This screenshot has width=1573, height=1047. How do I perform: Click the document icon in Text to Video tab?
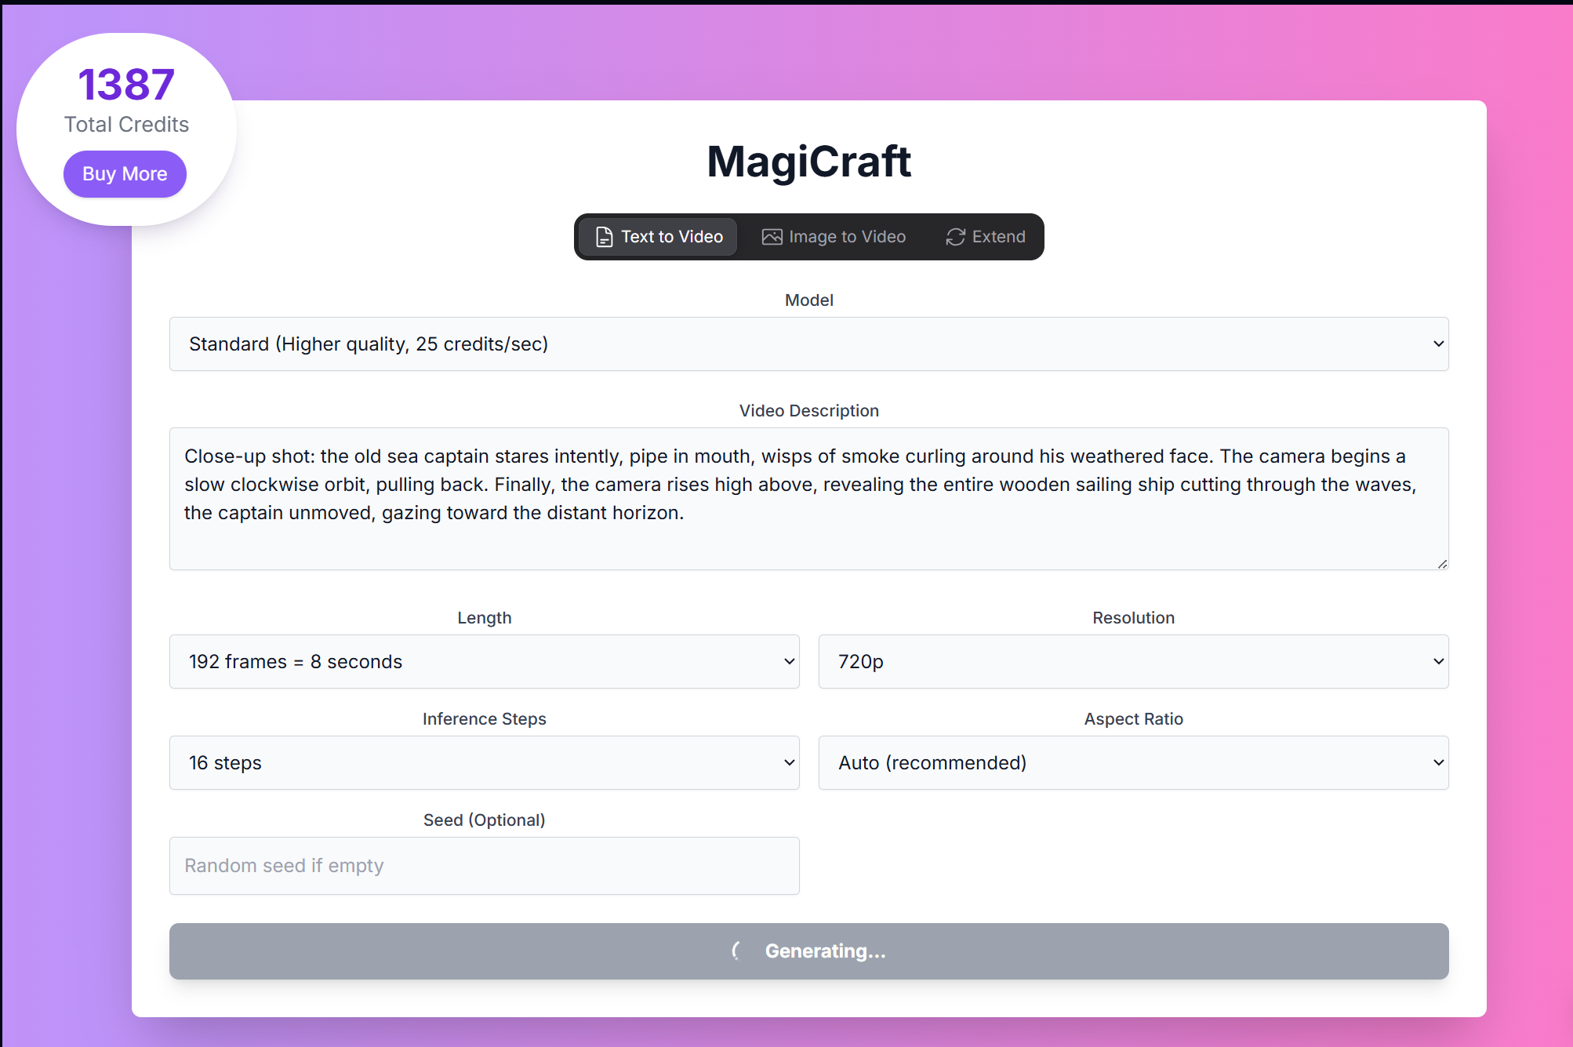point(605,237)
